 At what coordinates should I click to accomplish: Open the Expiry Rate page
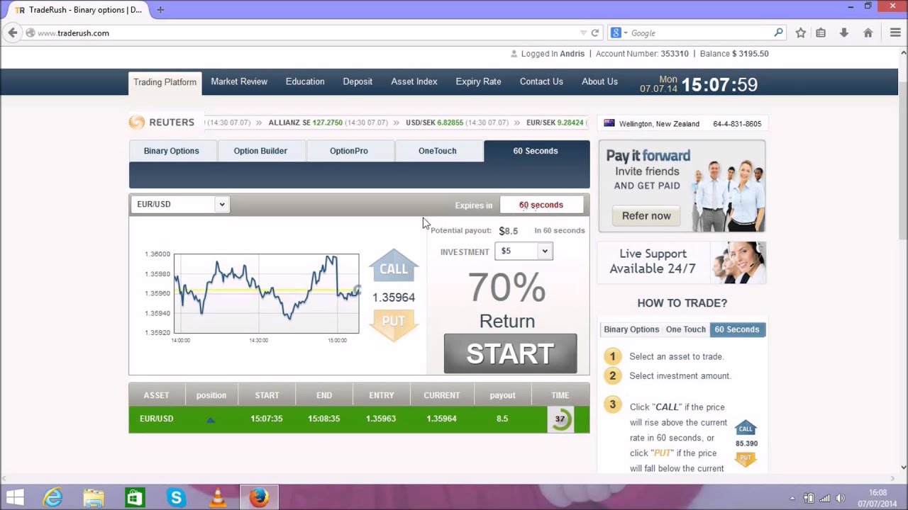click(x=478, y=81)
